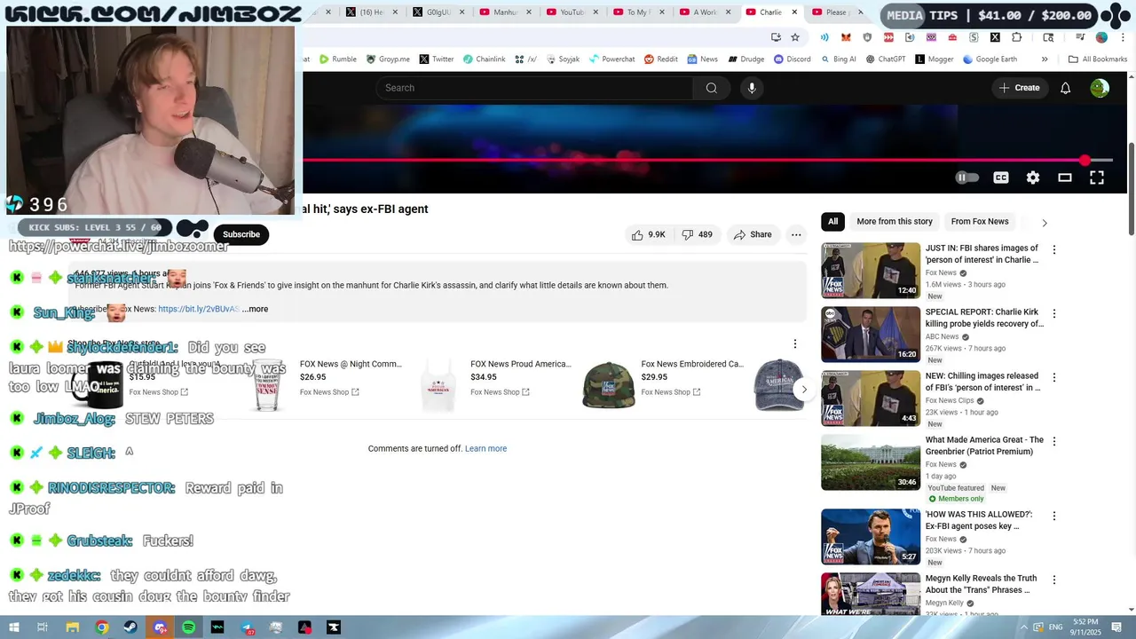The height and width of the screenshot is (639, 1136).
Task: Click the red playhead scrubber dot
Action: (x=1085, y=161)
